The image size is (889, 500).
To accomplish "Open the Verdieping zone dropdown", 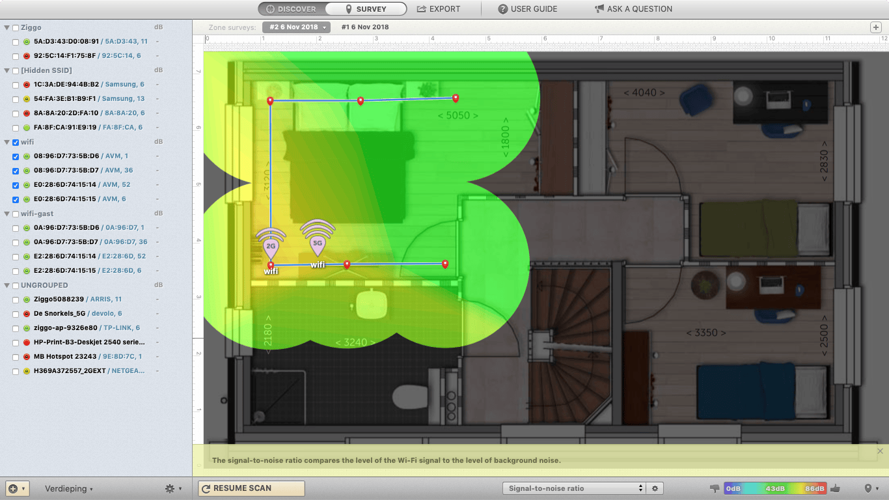I will [69, 489].
